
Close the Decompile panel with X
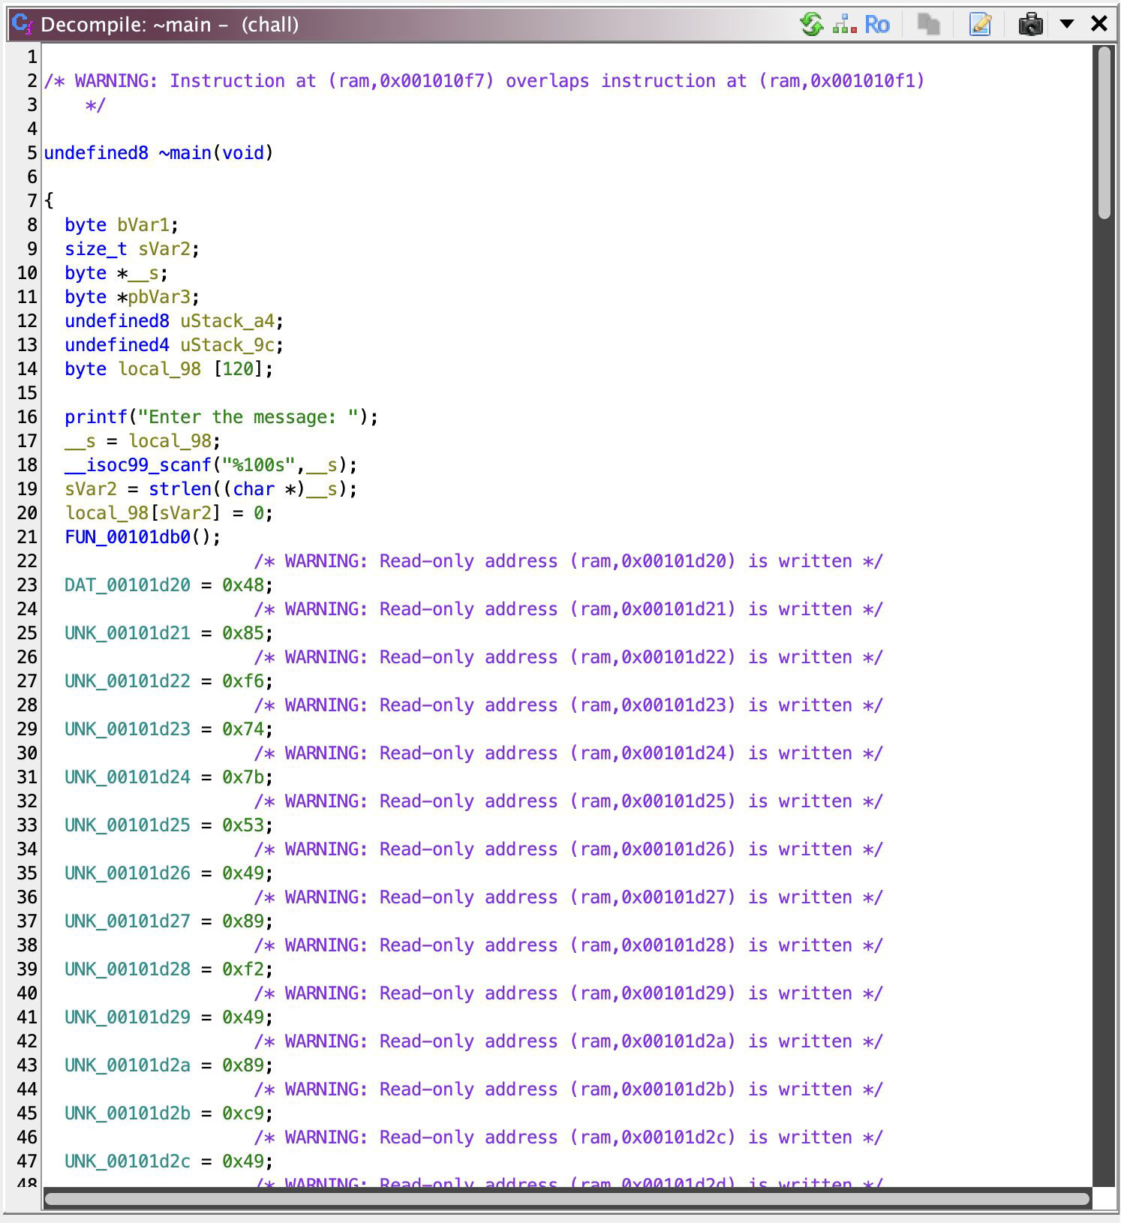(x=1099, y=24)
